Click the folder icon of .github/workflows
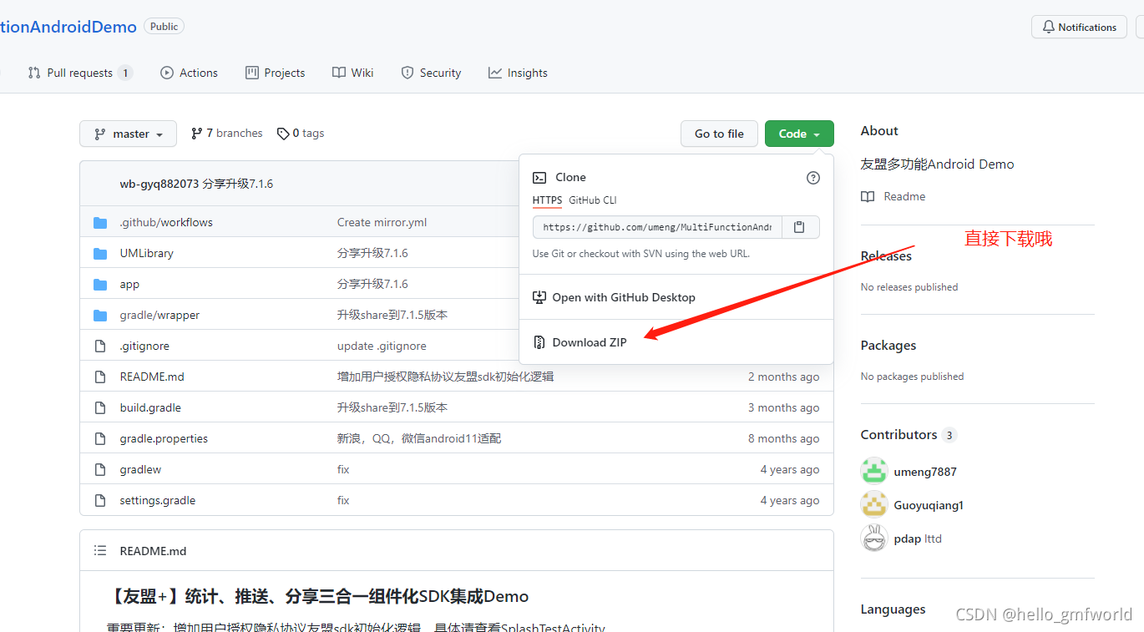This screenshot has width=1144, height=632. point(101,223)
